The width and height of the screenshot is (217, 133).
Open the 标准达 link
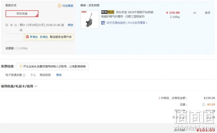tap(44, 37)
